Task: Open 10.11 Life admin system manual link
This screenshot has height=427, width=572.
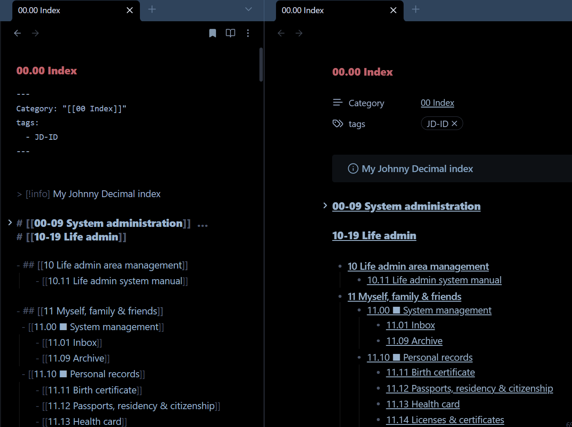Action: click(434, 280)
